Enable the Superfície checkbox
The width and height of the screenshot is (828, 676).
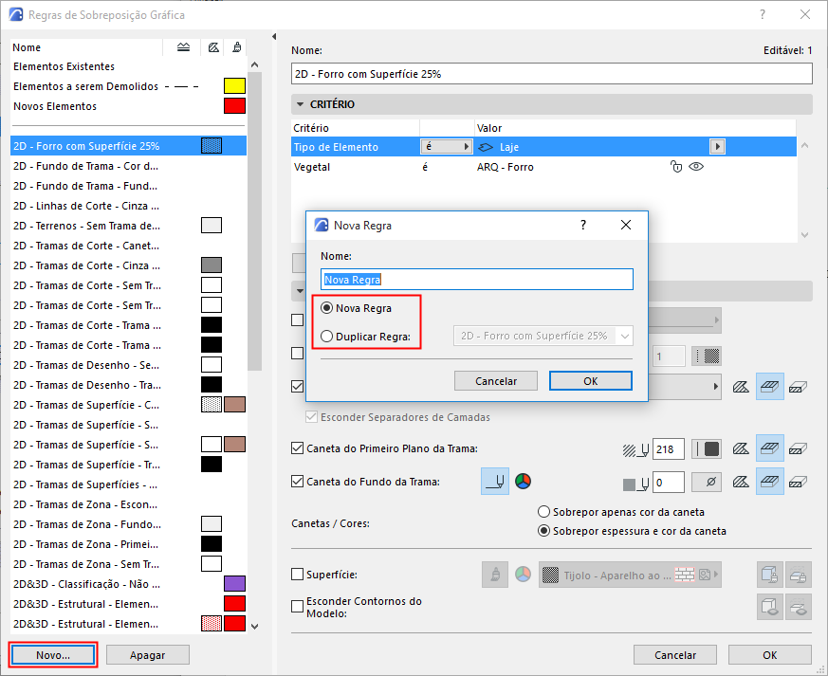pos(297,575)
